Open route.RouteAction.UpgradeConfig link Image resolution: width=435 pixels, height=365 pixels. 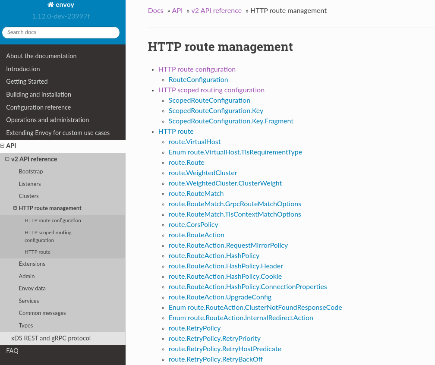(x=220, y=297)
